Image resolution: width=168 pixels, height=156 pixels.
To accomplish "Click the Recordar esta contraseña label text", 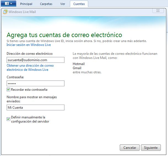I will tap(29, 90).
